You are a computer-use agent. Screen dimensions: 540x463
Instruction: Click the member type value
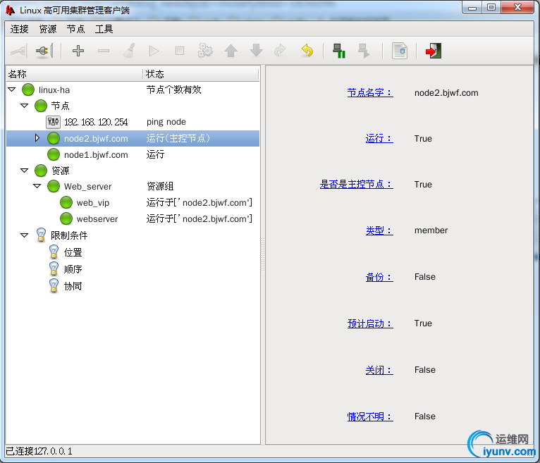click(x=431, y=230)
